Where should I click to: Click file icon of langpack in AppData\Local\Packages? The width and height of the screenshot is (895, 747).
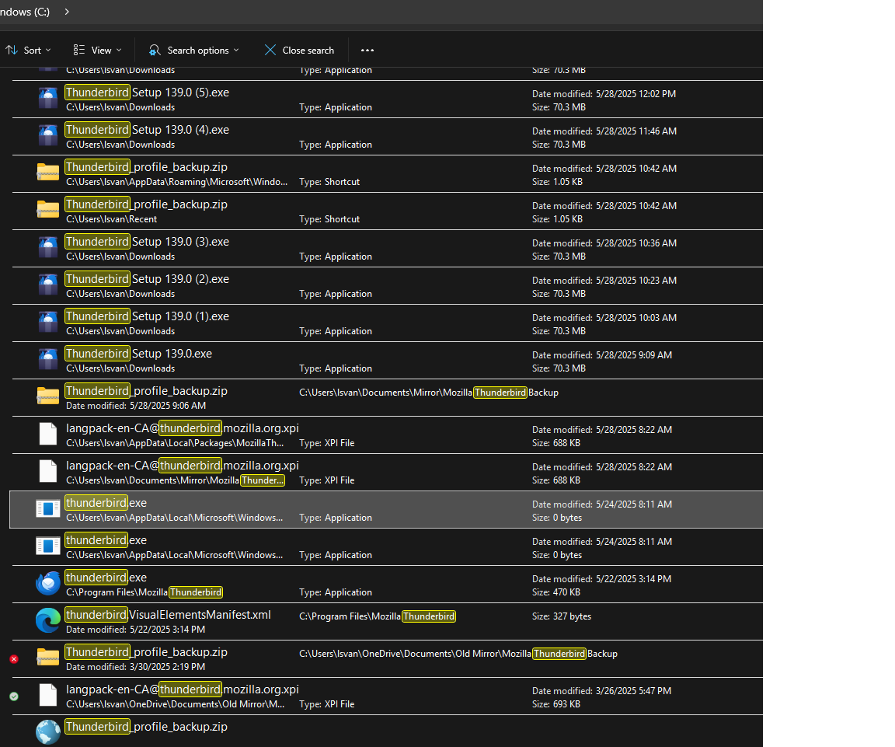[x=48, y=434]
